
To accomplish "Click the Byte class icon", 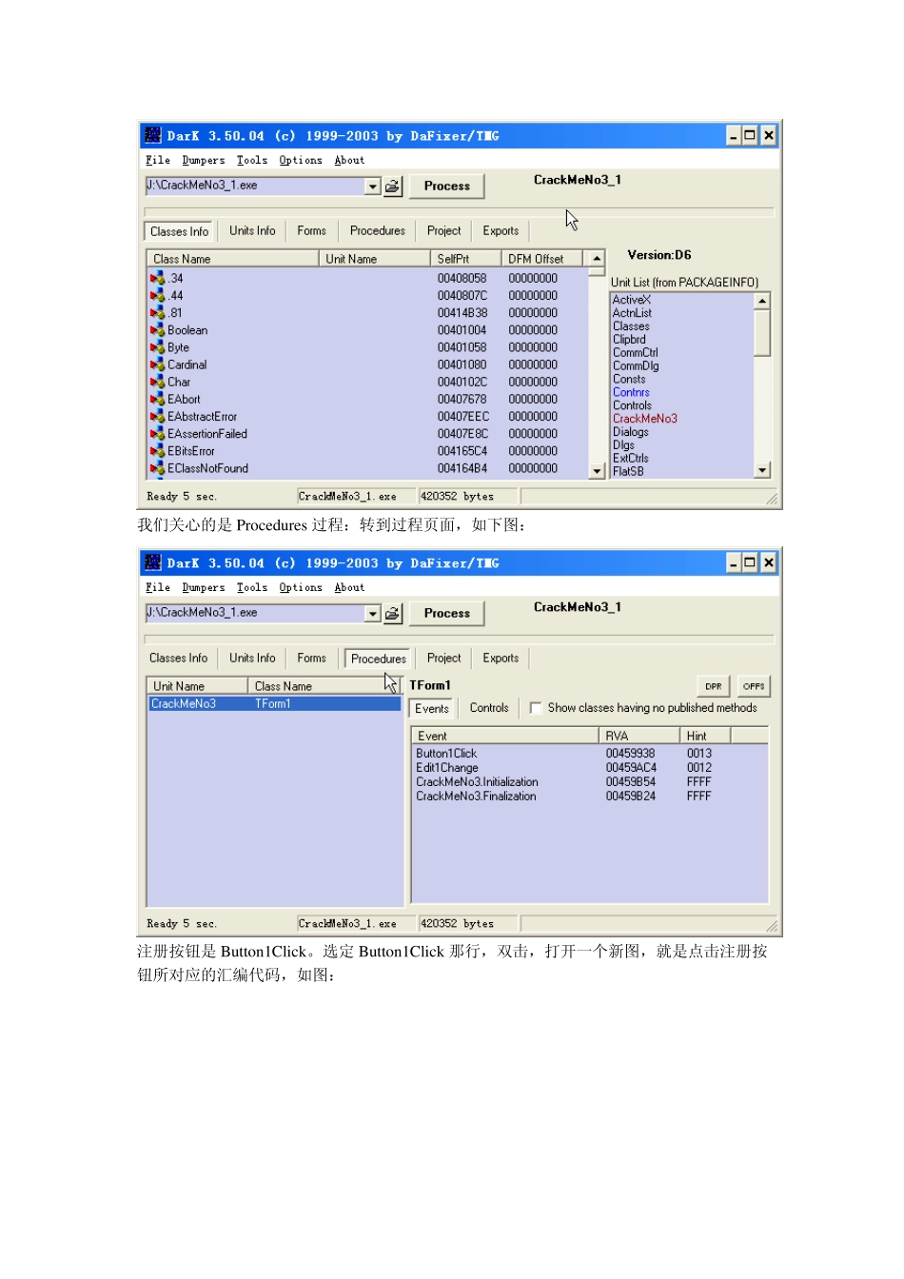I will (x=157, y=347).
